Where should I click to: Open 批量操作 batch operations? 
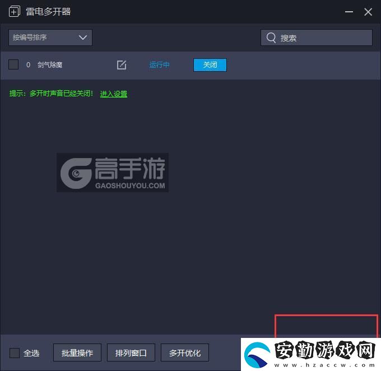[77, 353]
